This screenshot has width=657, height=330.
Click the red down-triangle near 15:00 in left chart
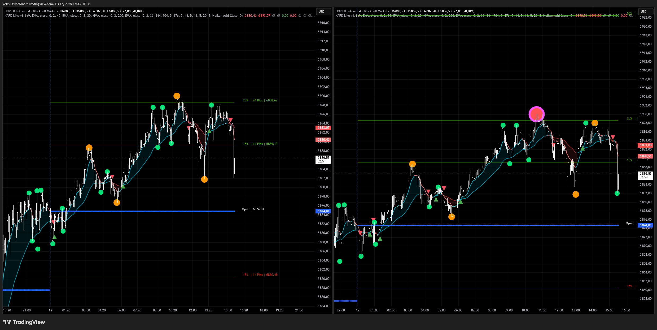point(230,120)
